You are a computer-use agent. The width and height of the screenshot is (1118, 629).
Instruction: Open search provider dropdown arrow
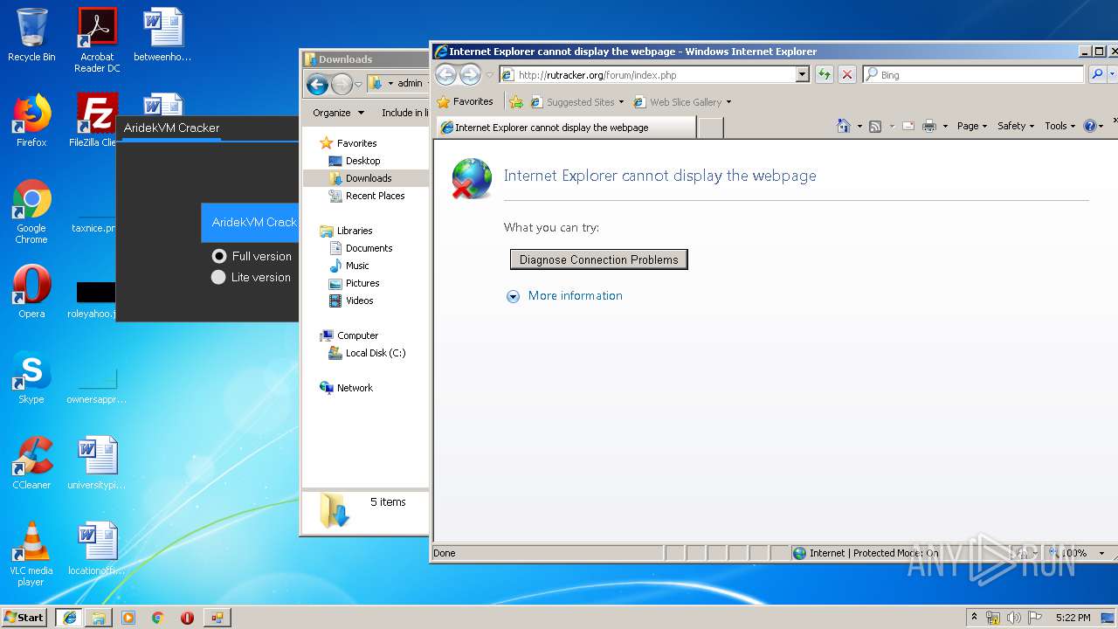click(1112, 75)
